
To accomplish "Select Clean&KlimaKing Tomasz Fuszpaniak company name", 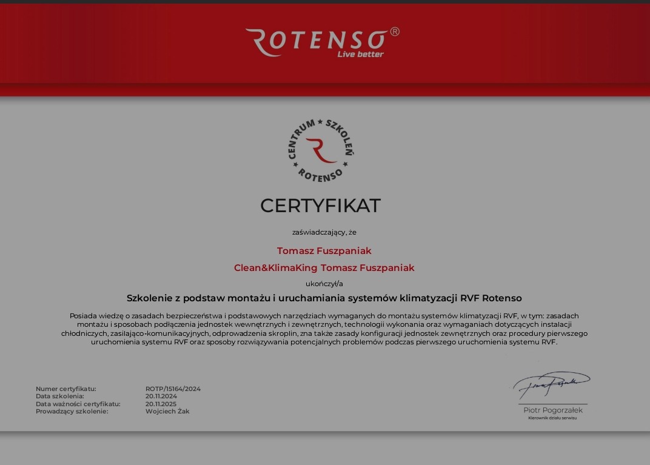I will click(x=324, y=267).
